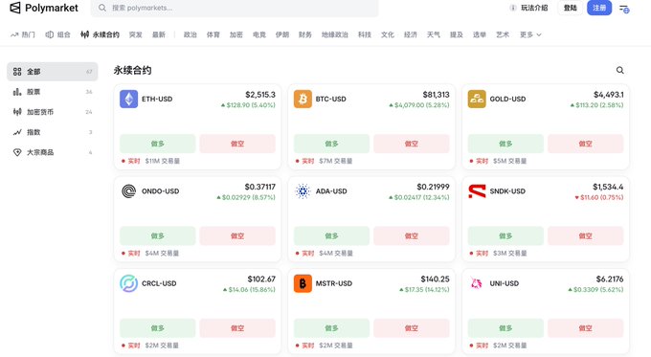The height and width of the screenshot is (357, 651).
Task: Click the BTC-USD price $81,313
Action: pyautogui.click(x=436, y=95)
